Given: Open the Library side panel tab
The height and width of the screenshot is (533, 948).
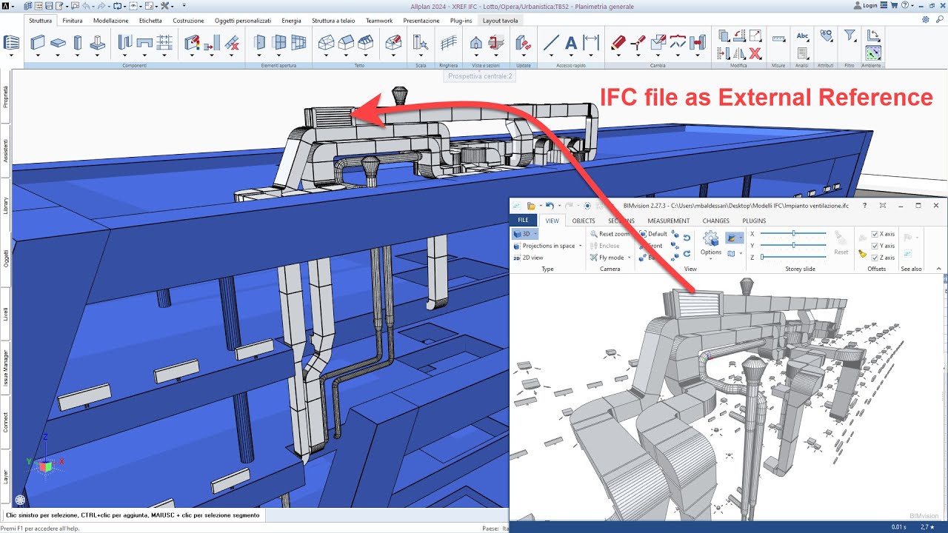Looking at the screenshot, I should (x=6, y=205).
